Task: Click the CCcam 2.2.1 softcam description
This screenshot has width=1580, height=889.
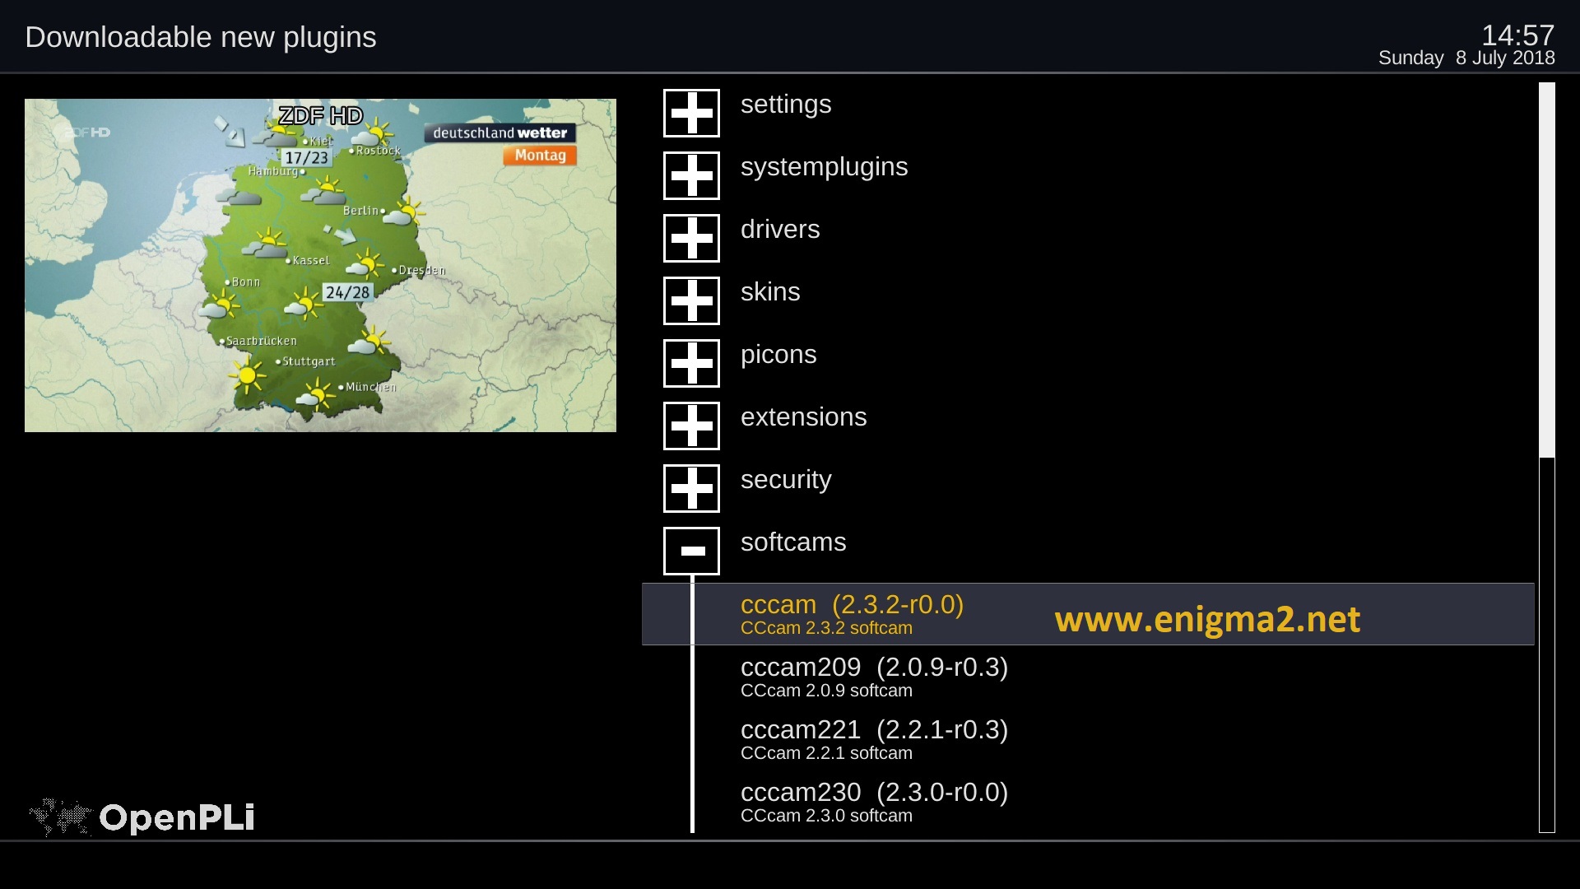Action: [x=826, y=753]
